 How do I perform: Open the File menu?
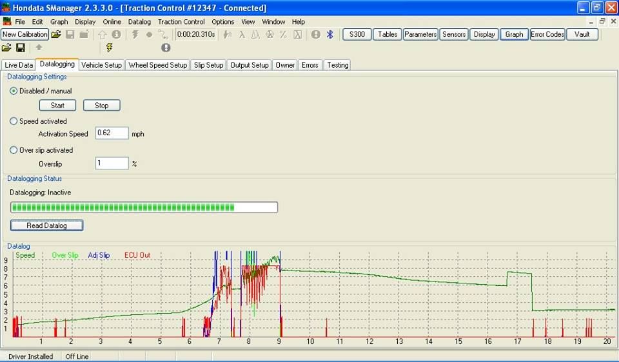point(20,22)
